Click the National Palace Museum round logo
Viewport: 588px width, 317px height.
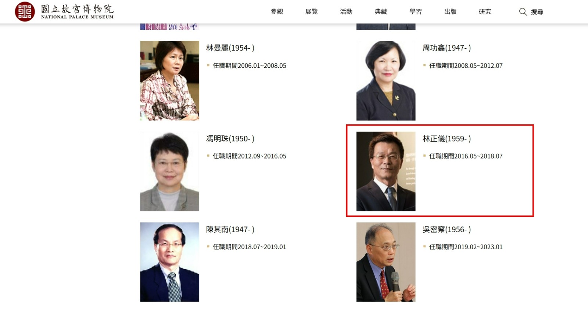click(x=25, y=11)
